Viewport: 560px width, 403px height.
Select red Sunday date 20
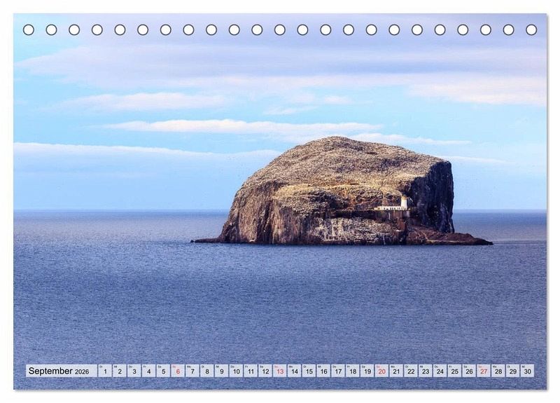point(381,371)
